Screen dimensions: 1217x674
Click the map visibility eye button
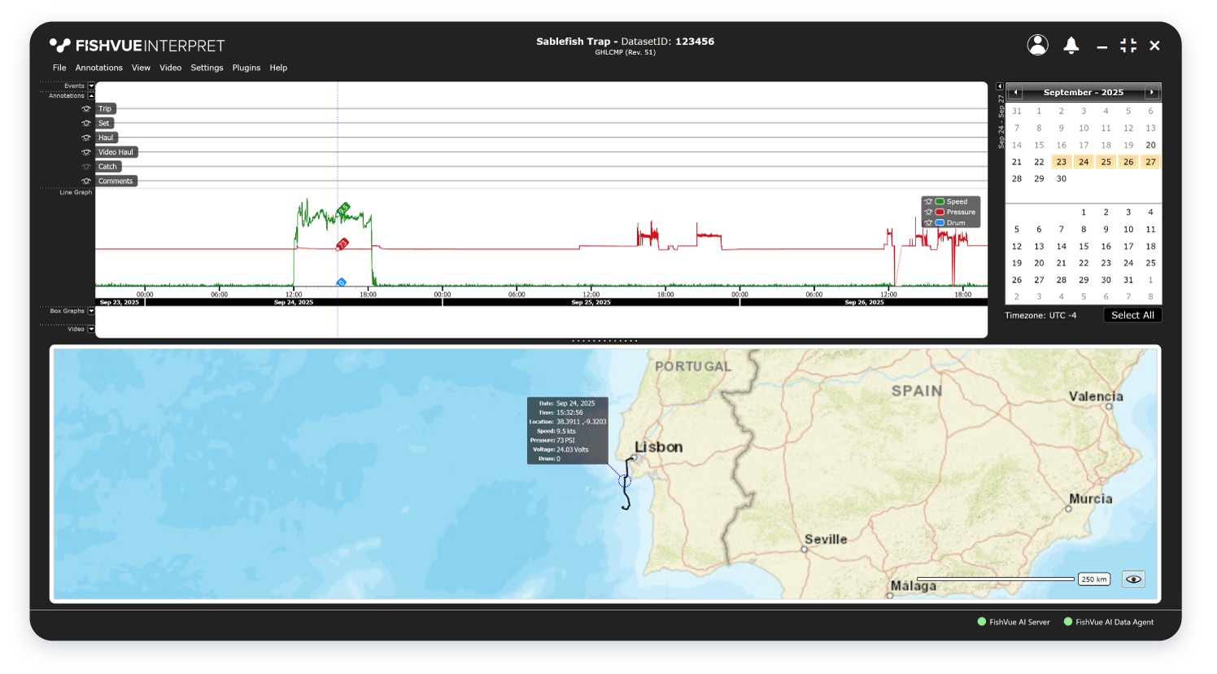pos(1133,579)
